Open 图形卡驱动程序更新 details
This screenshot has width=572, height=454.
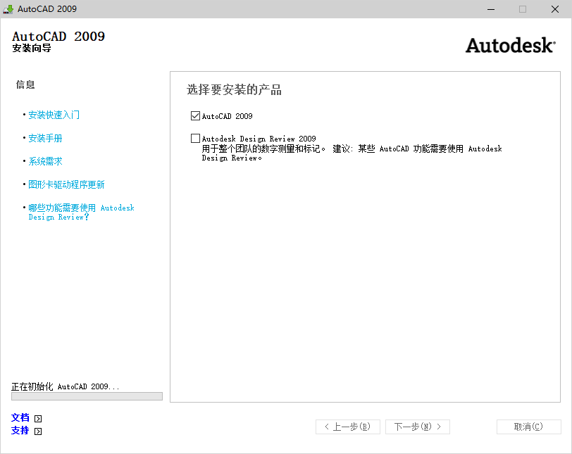[66, 184]
